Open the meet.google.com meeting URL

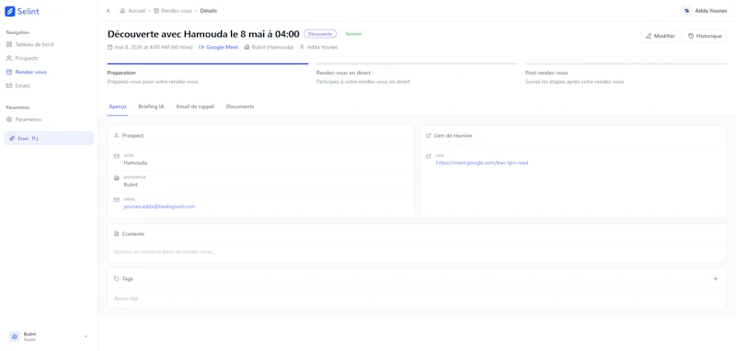tap(481, 163)
